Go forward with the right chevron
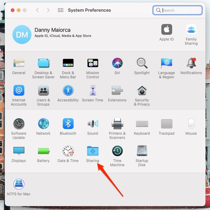Image resolution: width=210 pixels, height=210 pixels. point(48,10)
